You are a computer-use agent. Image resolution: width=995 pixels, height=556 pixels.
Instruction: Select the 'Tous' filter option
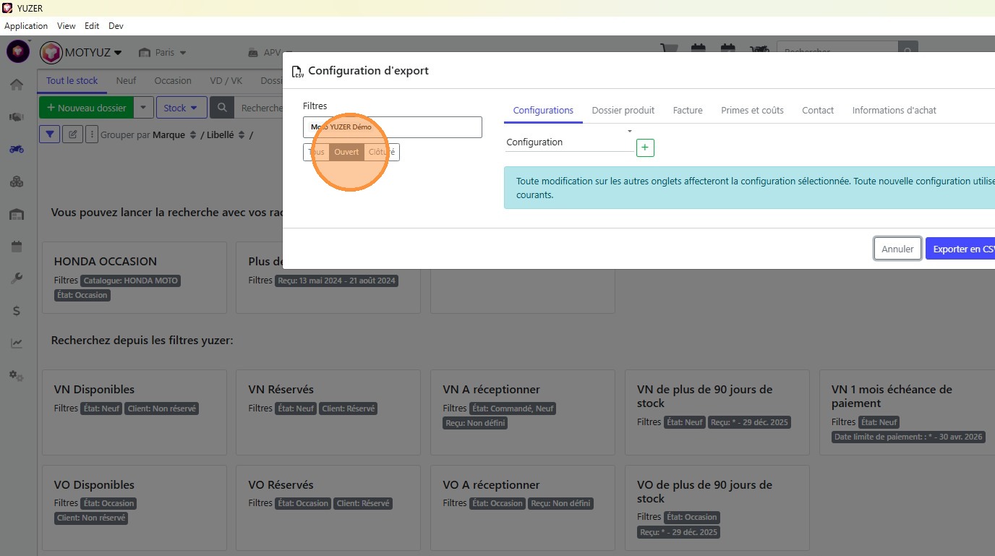pos(316,153)
